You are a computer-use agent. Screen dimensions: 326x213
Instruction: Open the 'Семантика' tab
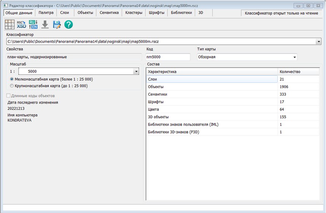pyautogui.click(x=109, y=13)
